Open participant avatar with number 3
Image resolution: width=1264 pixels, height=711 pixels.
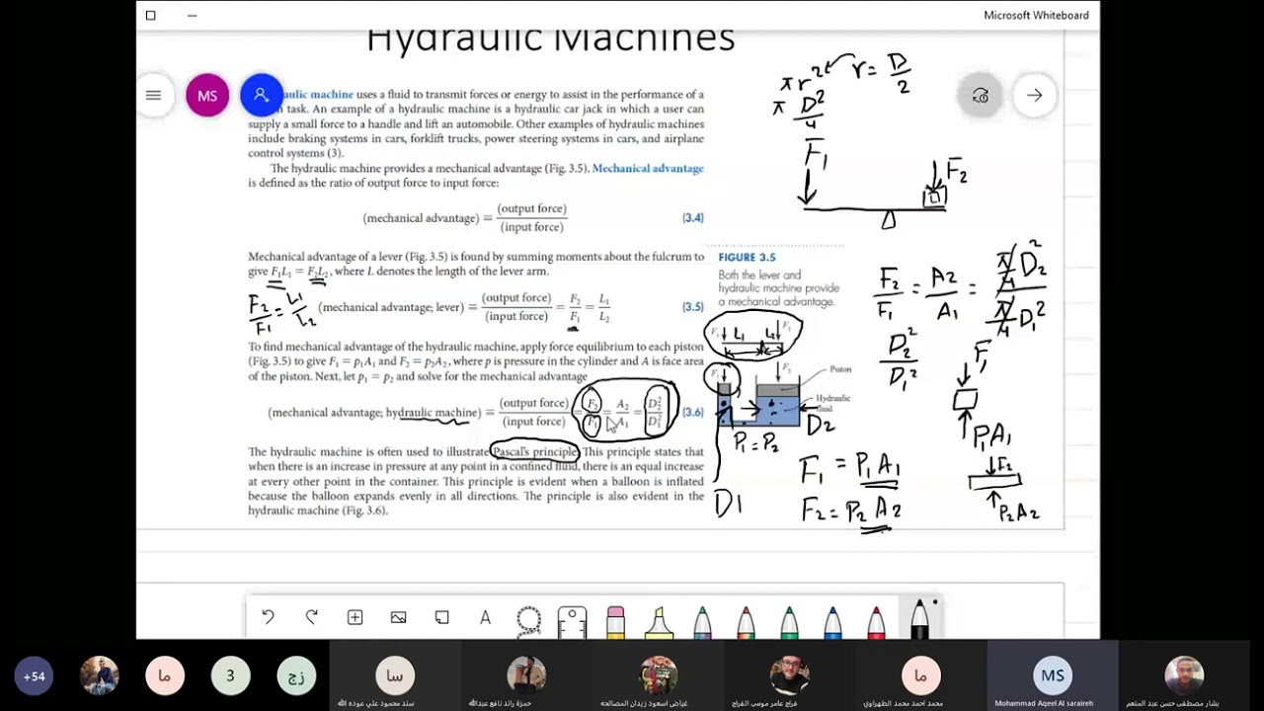[x=230, y=676]
